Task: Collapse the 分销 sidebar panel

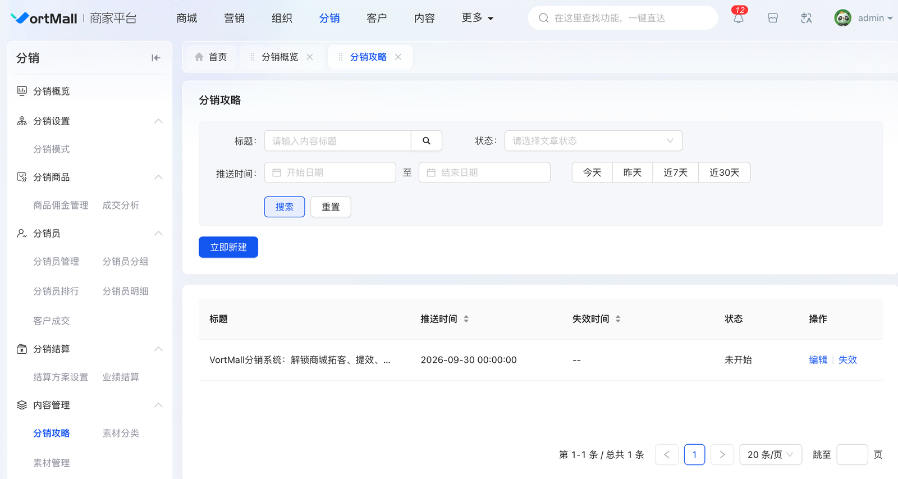Action: (155, 58)
